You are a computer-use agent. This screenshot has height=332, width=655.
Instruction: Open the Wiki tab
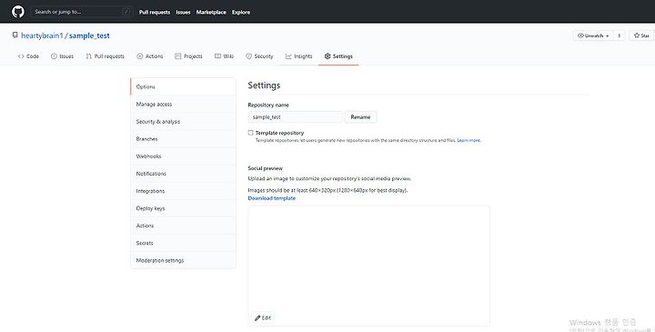click(x=224, y=56)
